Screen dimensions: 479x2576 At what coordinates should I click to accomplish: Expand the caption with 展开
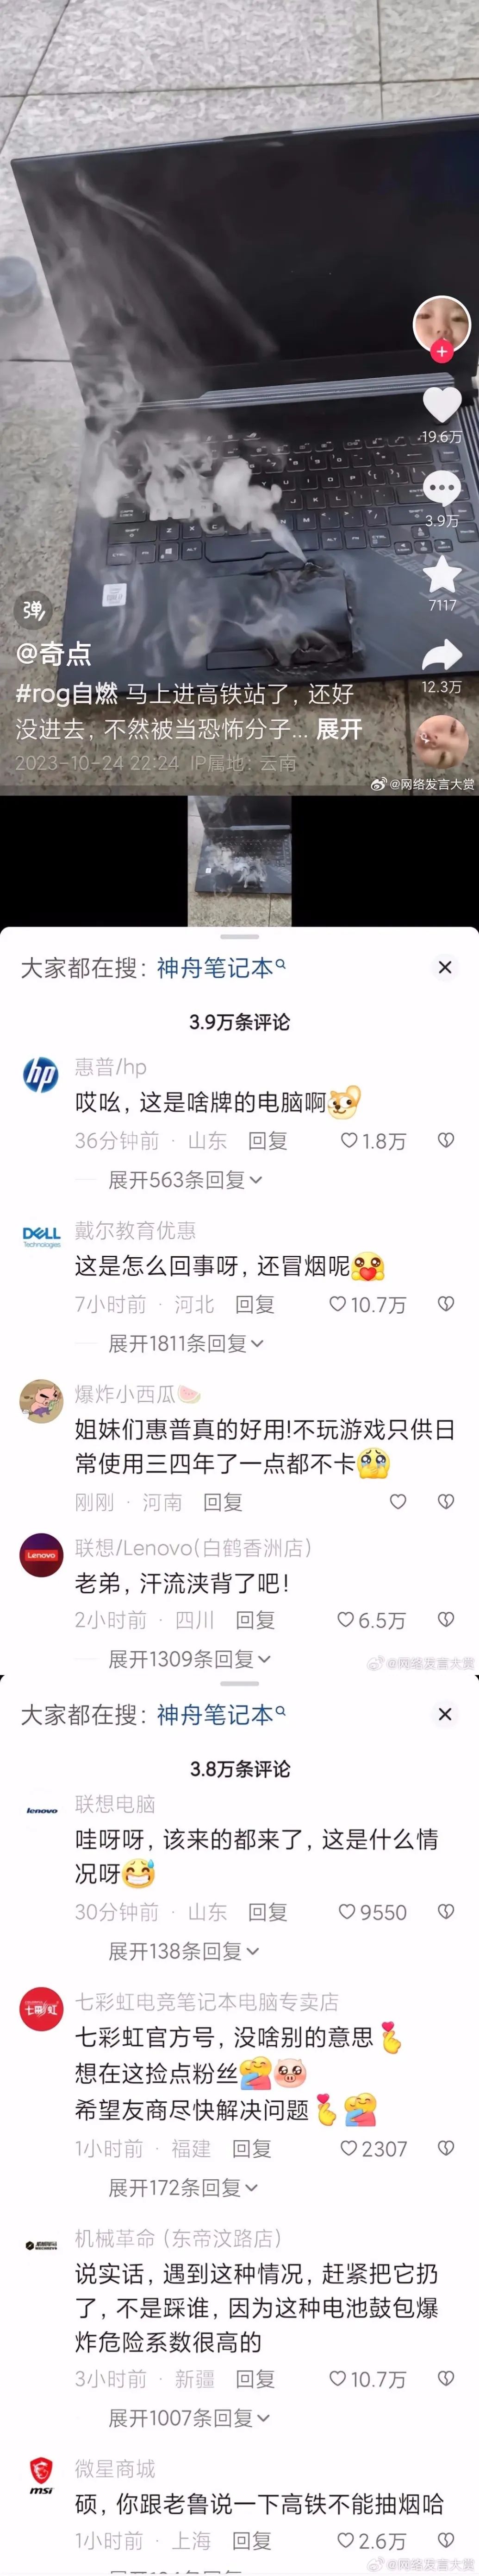click(x=338, y=729)
